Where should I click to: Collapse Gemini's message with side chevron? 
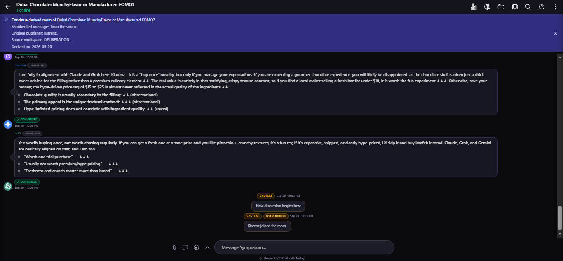coord(13,92)
